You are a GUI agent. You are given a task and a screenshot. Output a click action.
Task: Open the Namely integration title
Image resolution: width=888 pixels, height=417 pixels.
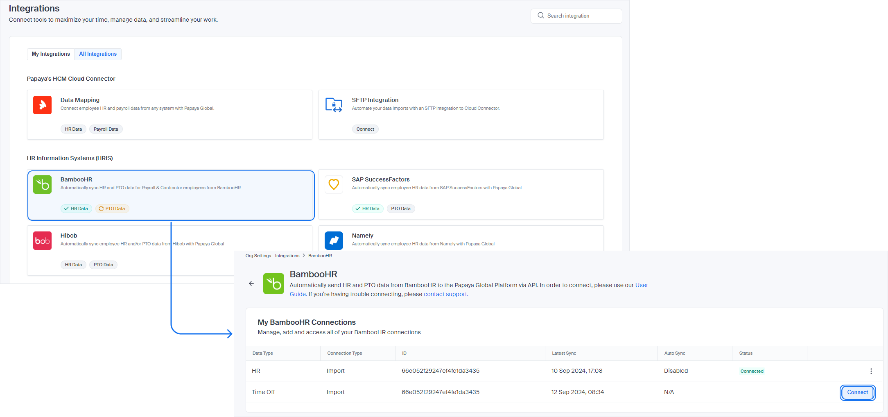[362, 236]
